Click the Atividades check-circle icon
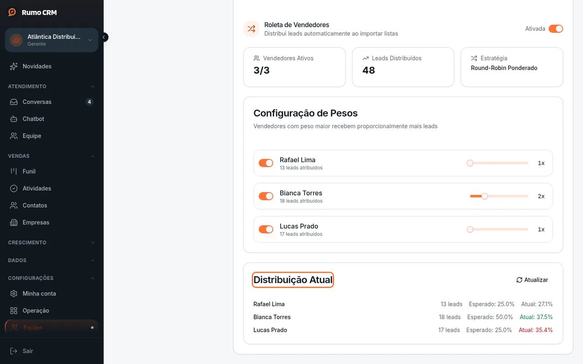This screenshot has width=583, height=364. pos(14,188)
